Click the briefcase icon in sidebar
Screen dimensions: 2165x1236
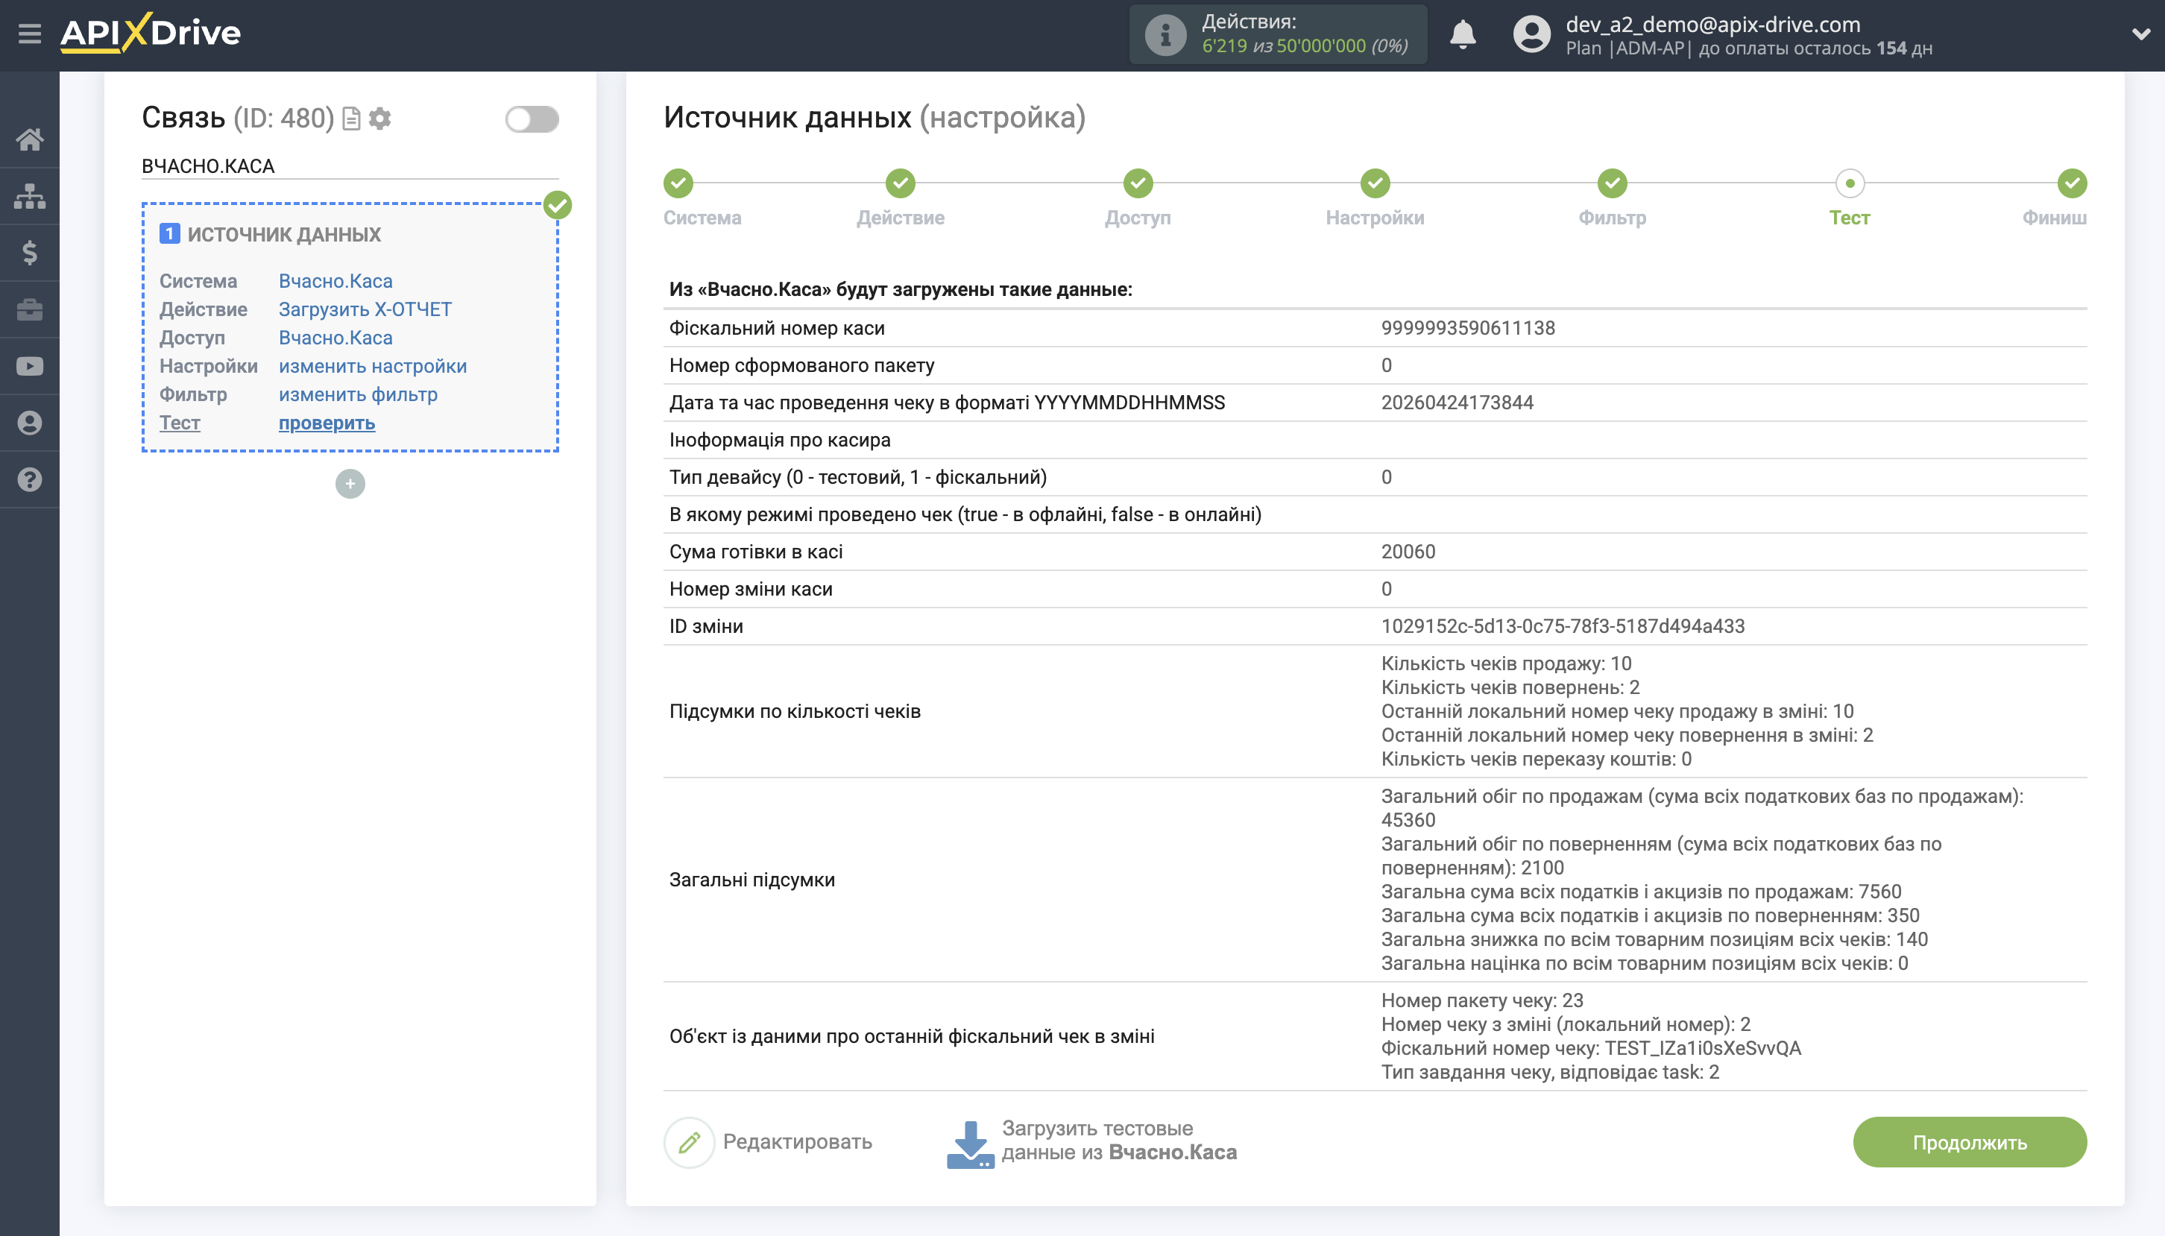click(30, 310)
